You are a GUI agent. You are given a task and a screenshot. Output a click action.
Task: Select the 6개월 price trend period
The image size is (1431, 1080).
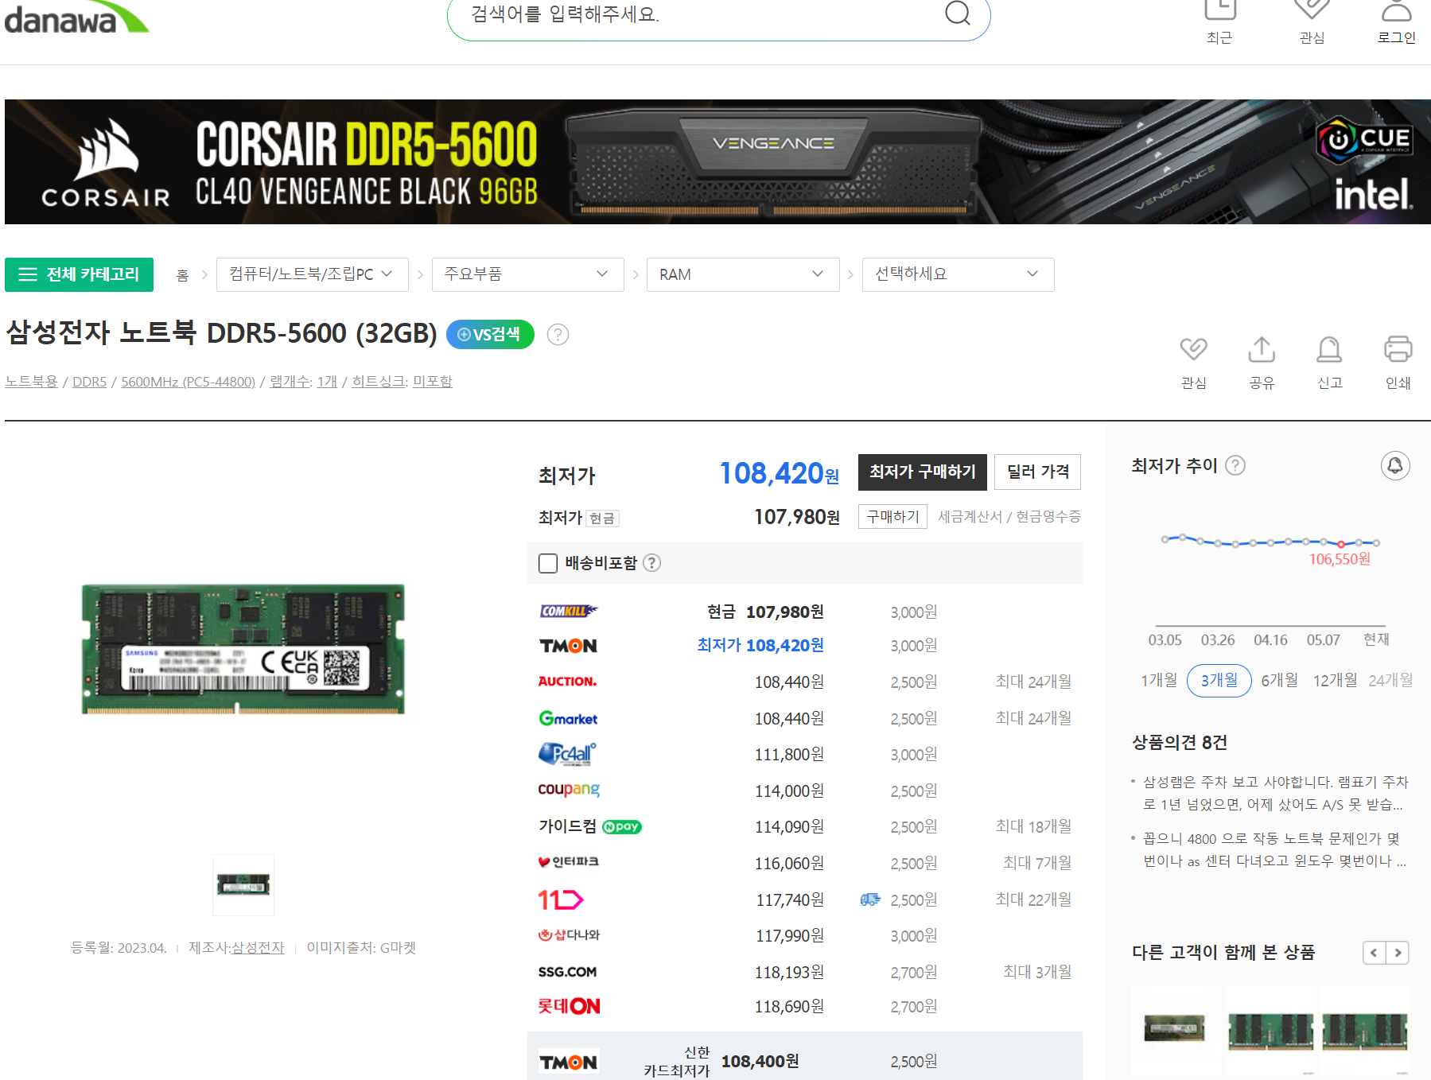(x=1280, y=681)
